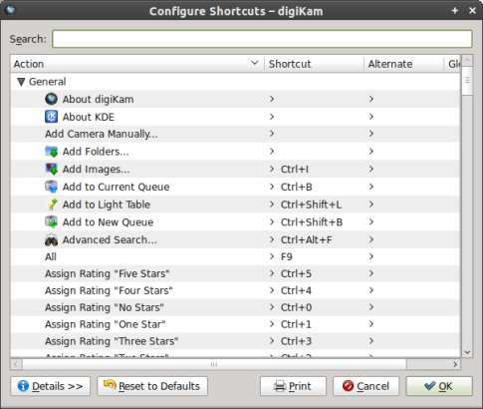Collapse the General tree group

(x=21, y=82)
